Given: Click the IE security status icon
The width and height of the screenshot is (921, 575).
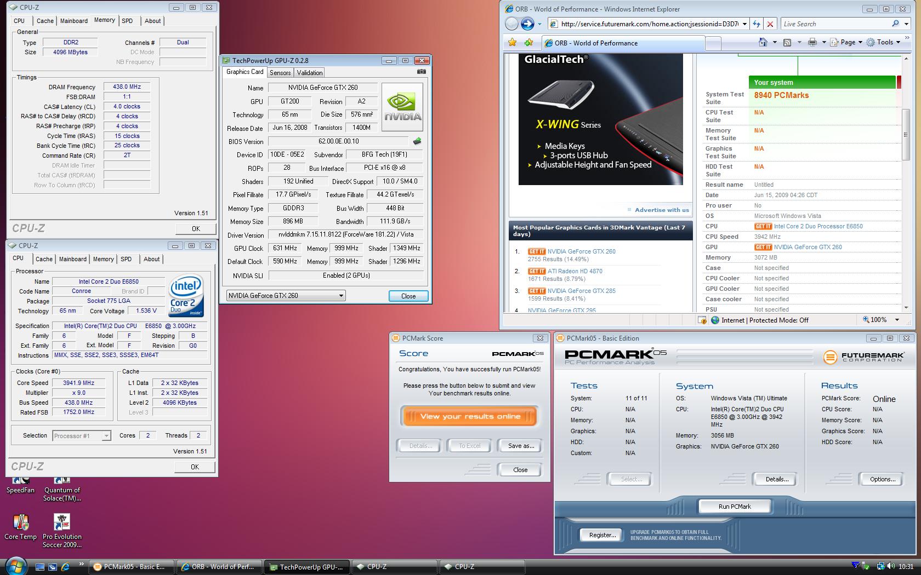Looking at the screenshot, I should point(702,320).
